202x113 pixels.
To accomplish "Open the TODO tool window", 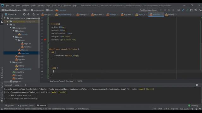I will coord(9,105).
